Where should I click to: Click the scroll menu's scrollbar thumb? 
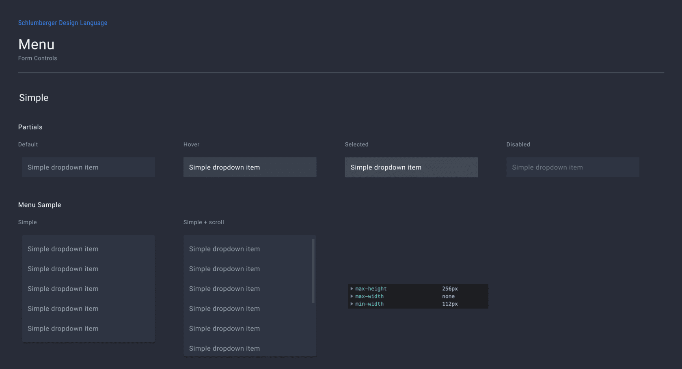(313, 271)
